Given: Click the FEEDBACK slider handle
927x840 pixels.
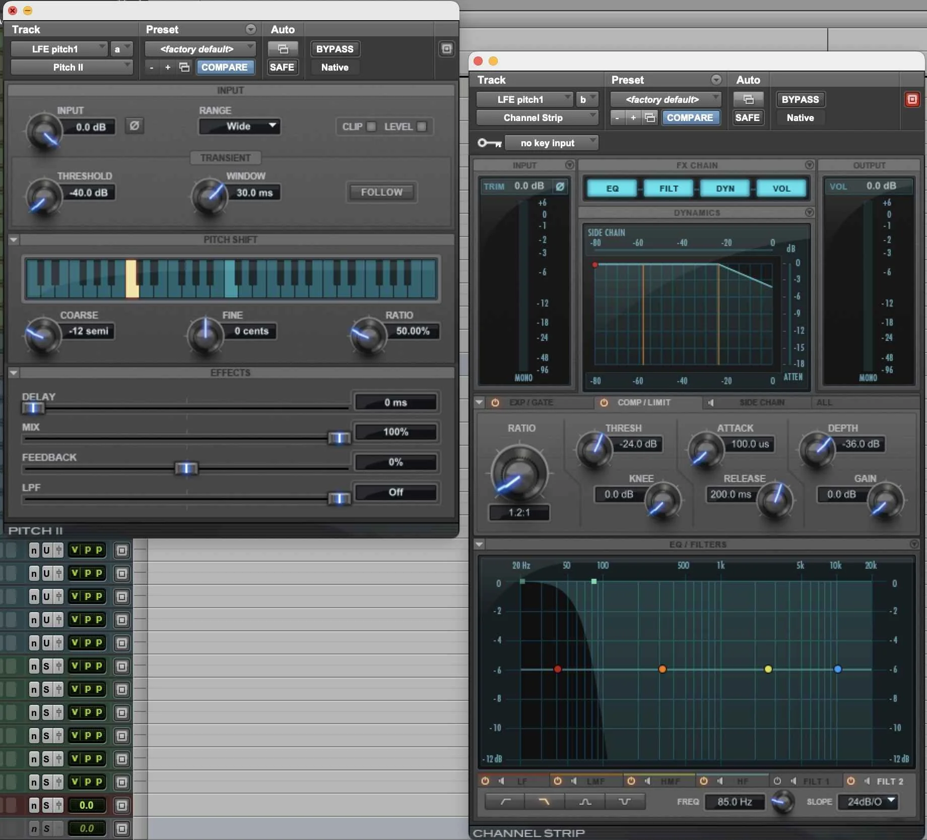Looking at the screenshot, I should pos(186,468).
